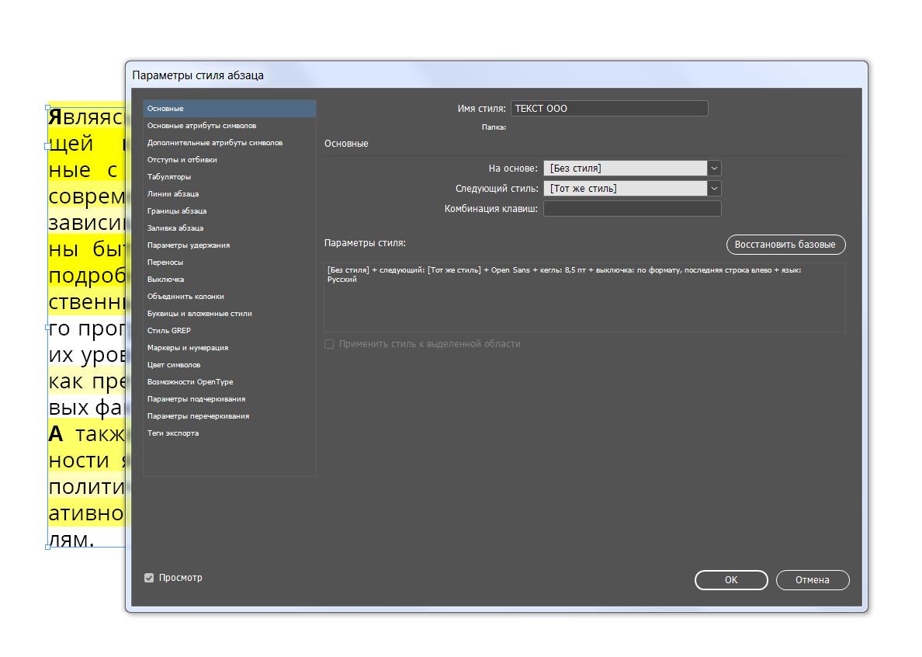Open Основные атрибуты символов section
The image size is (922, 657).
tap(229, 125)
